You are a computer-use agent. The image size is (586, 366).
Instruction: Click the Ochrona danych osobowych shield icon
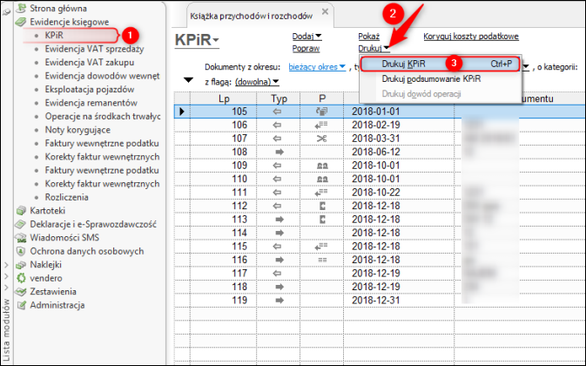[21, 251]
